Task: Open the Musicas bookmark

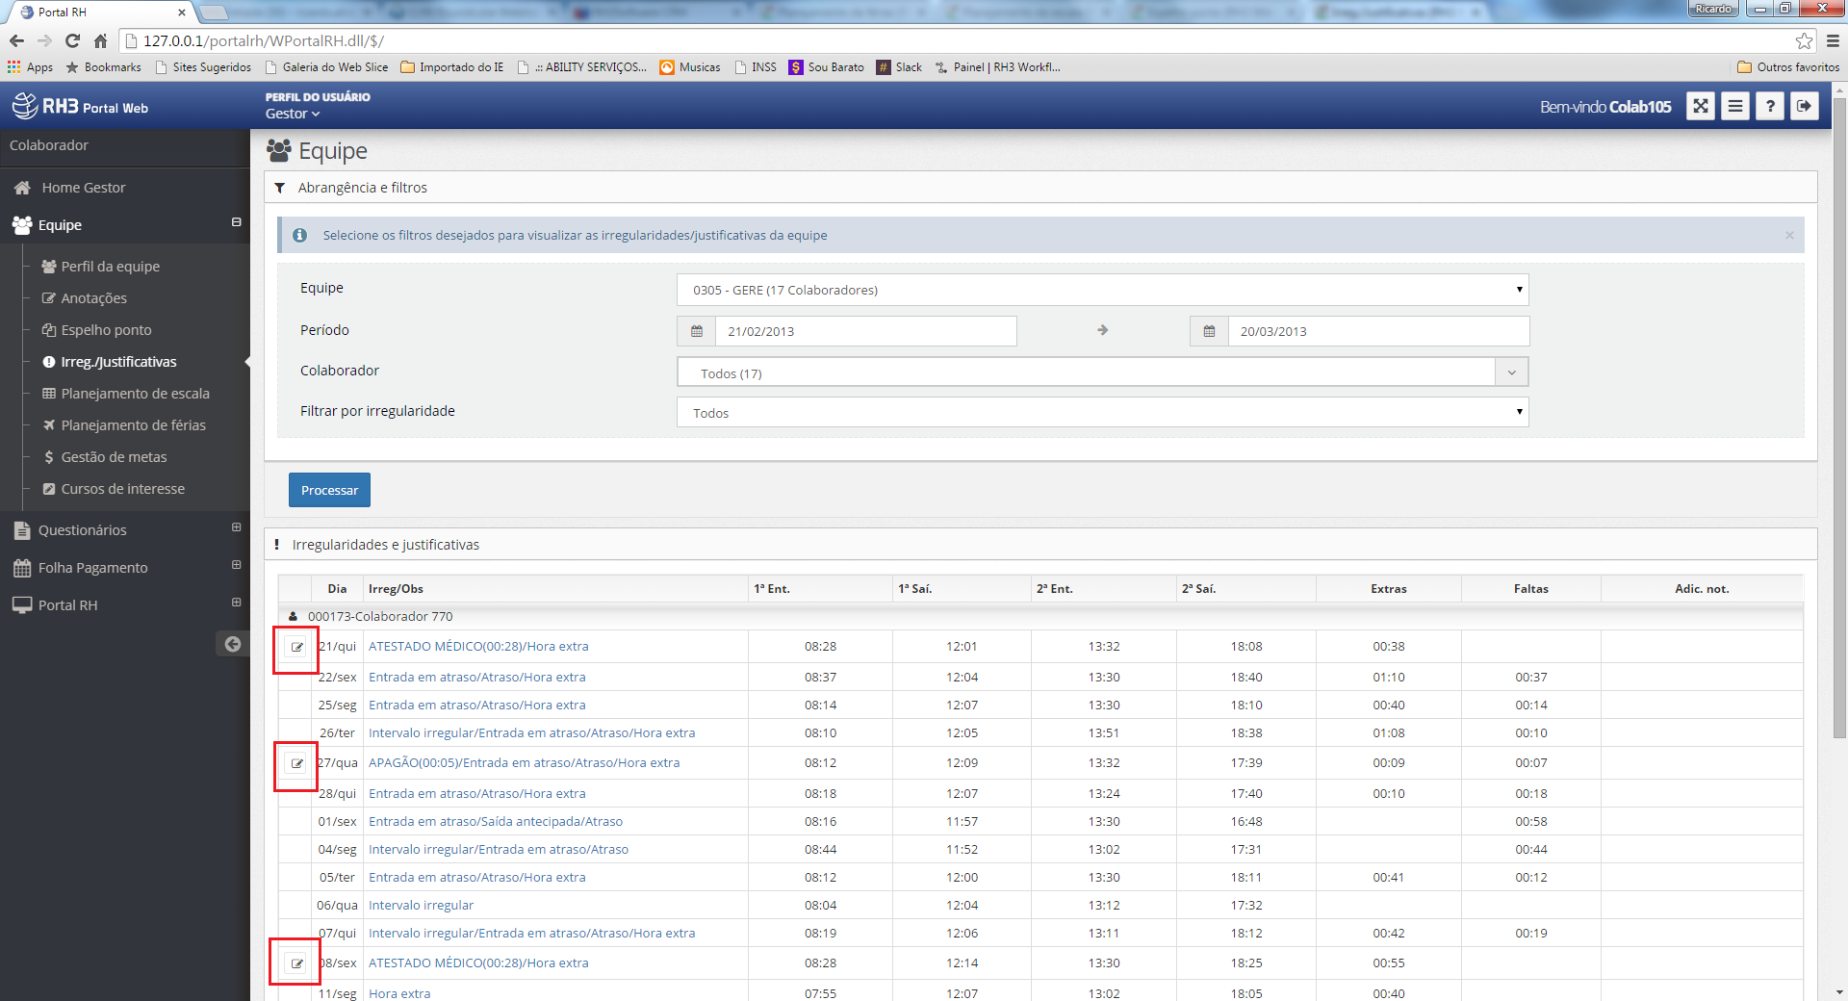Action: pyautogui.click(x=690, y=67)
